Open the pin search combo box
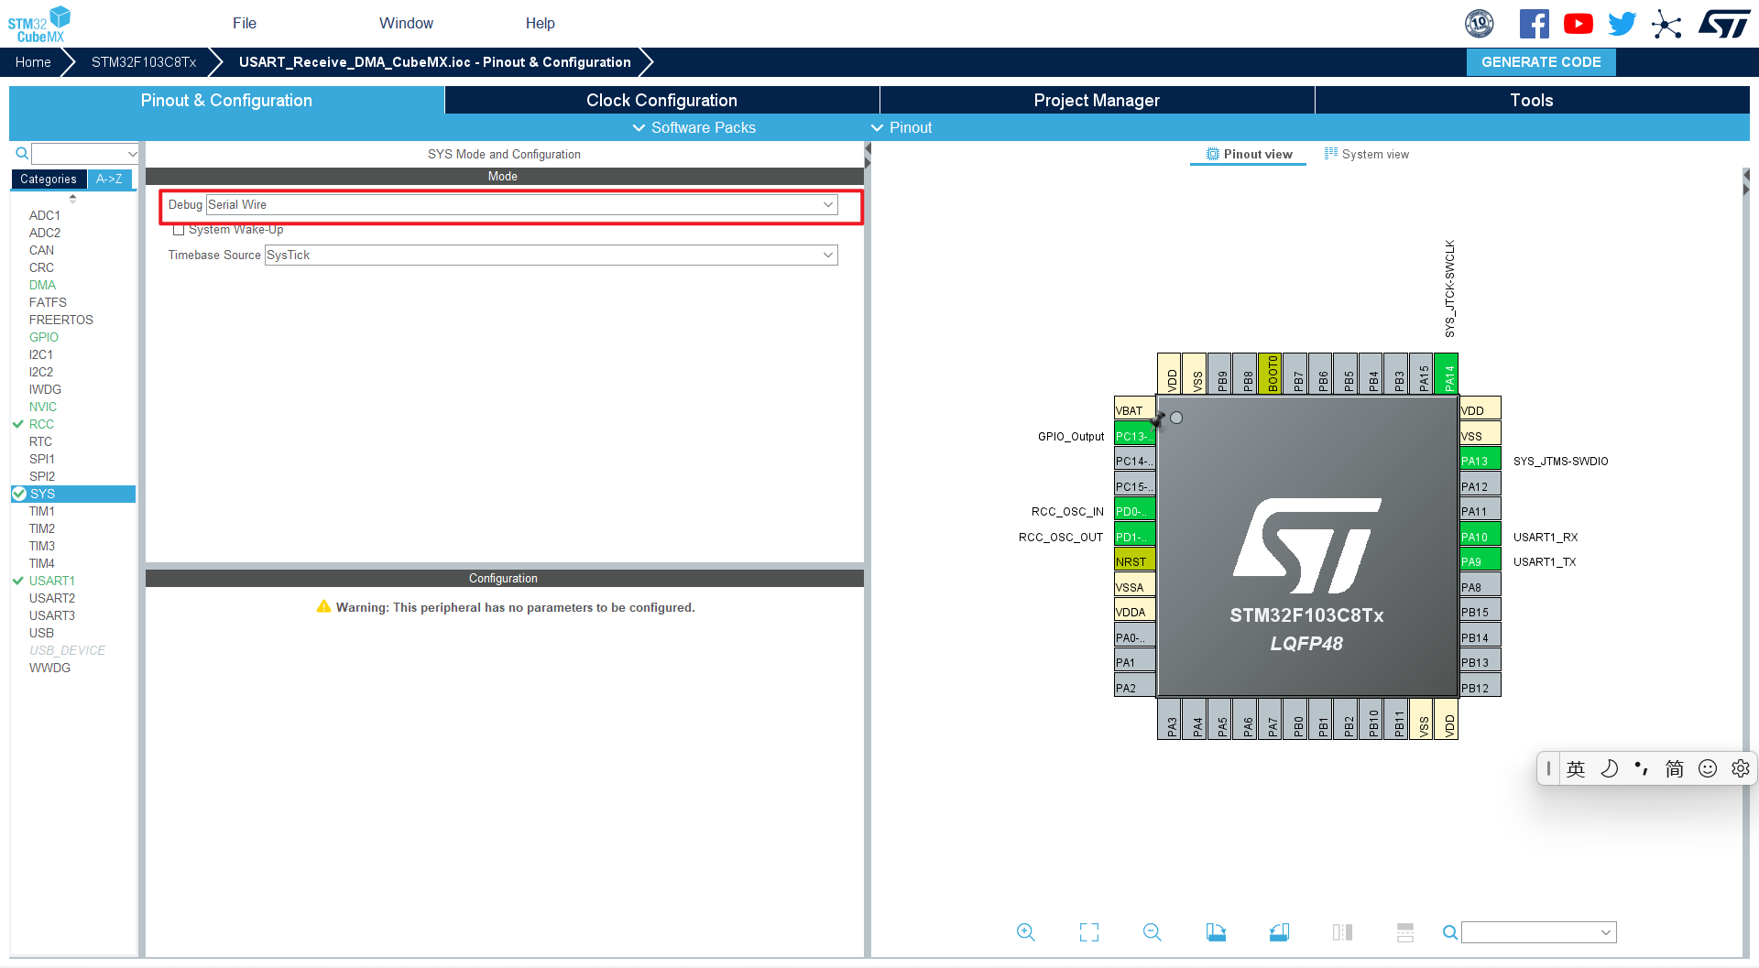The height and width of the screenshot is (968, 1759). coord(1538,932)
